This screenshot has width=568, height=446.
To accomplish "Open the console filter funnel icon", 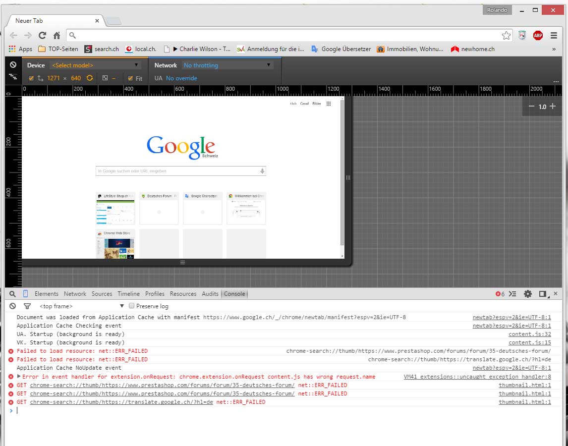I will click(x=27, y=306).
